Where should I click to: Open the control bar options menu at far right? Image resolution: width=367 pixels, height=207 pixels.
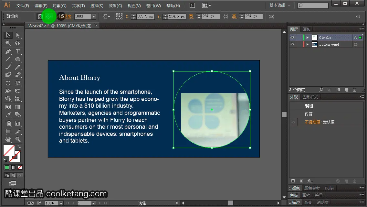click(x=358, y=16)
